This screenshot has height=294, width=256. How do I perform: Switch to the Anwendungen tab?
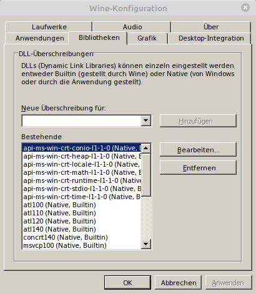[x=39, y=38]
